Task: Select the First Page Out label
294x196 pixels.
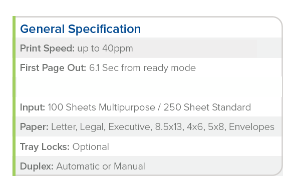Action: point(53,68)
